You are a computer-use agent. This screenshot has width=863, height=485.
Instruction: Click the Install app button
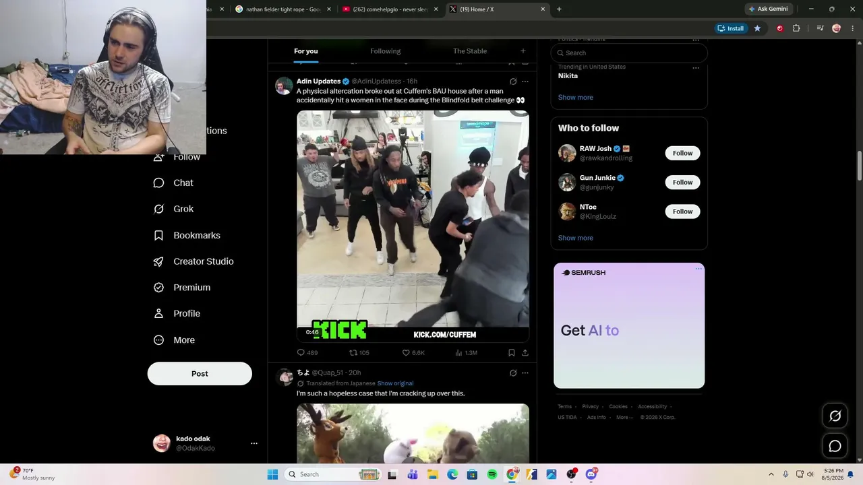731,28
